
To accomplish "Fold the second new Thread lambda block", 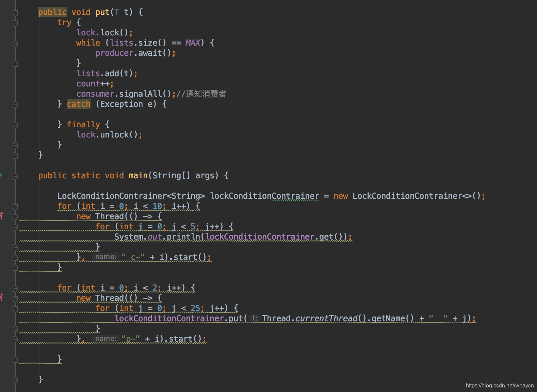I will click(x=15, y=299).
